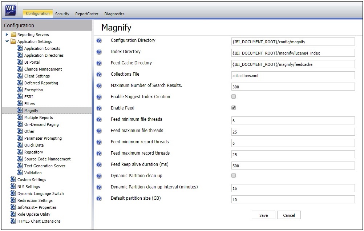The height and width of the screenshot is (231, 364).
Task: Open help for Configuration Directory
Action: click(99, 41)
